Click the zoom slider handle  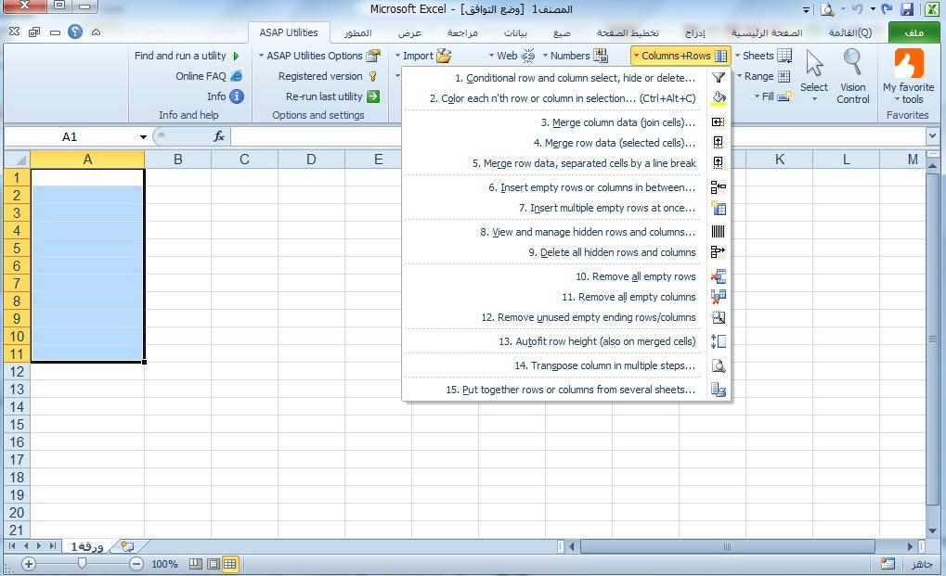(x=82, y=563)
